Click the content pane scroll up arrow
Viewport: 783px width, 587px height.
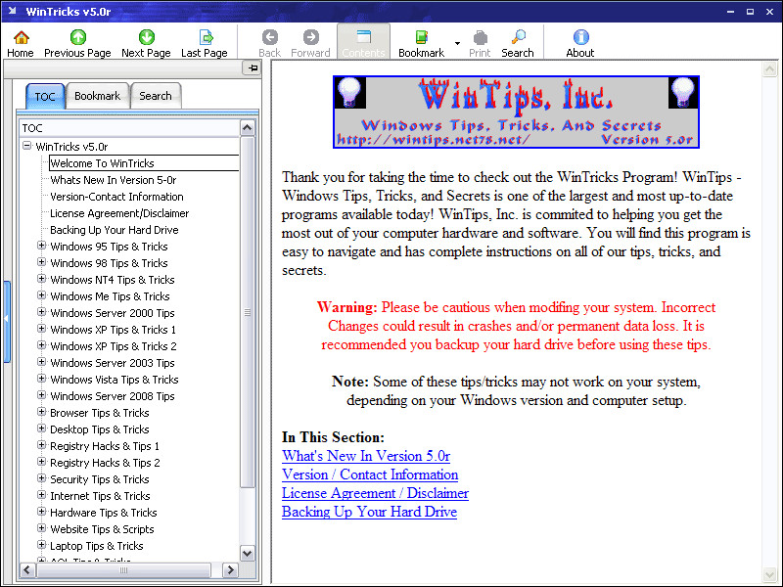(770, 68)
